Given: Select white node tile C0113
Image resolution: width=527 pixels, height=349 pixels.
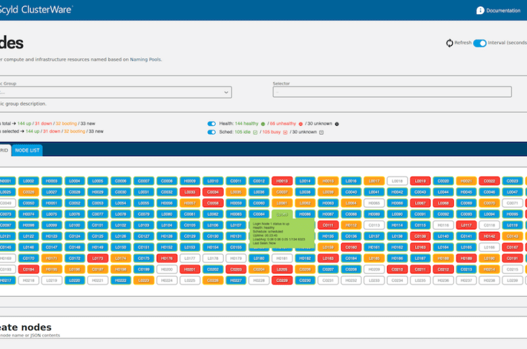Looking at the screenshot, I should point(374,225).
